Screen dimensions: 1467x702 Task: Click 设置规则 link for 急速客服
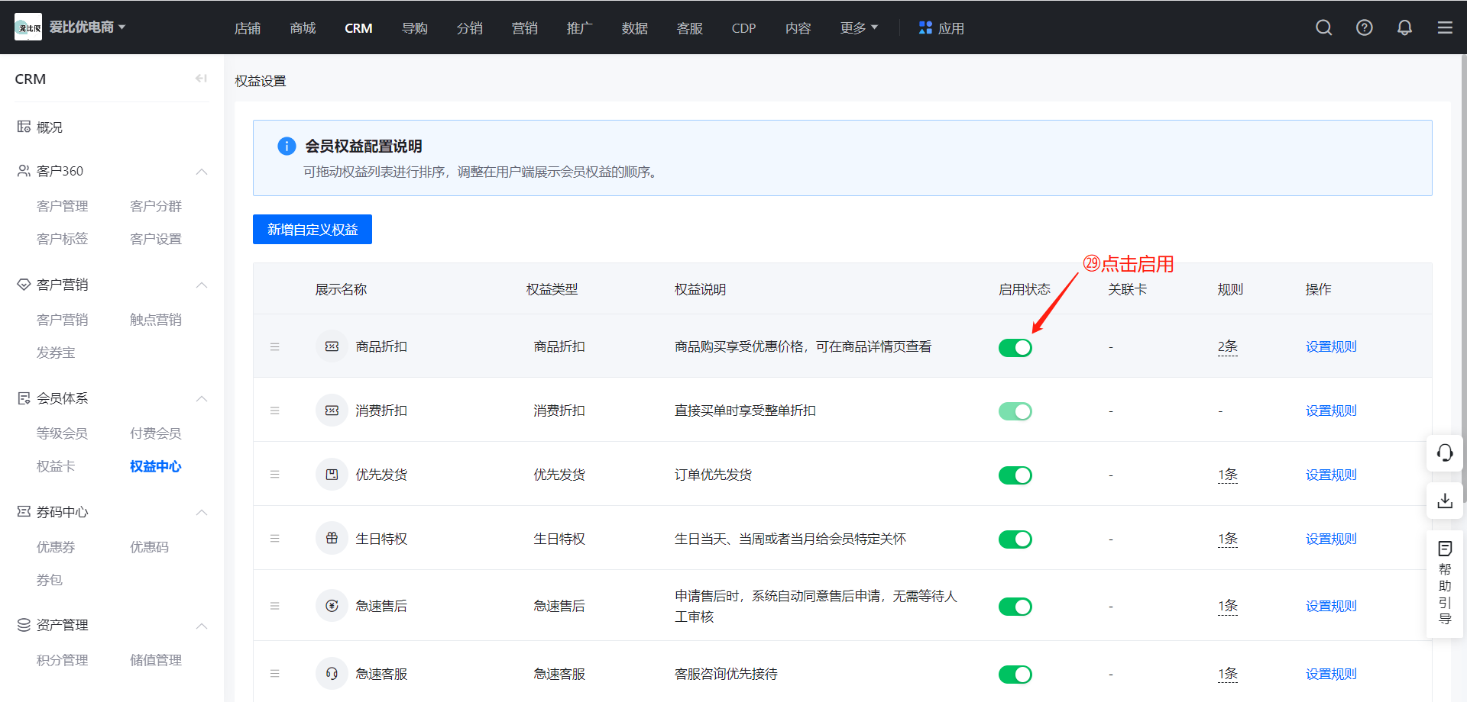(1331, 674)
